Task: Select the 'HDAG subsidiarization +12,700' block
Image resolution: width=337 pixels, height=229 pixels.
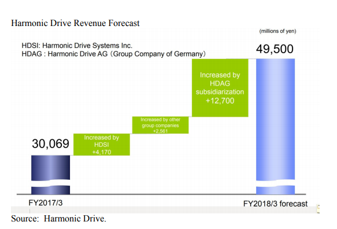Action: coord(220,88)
